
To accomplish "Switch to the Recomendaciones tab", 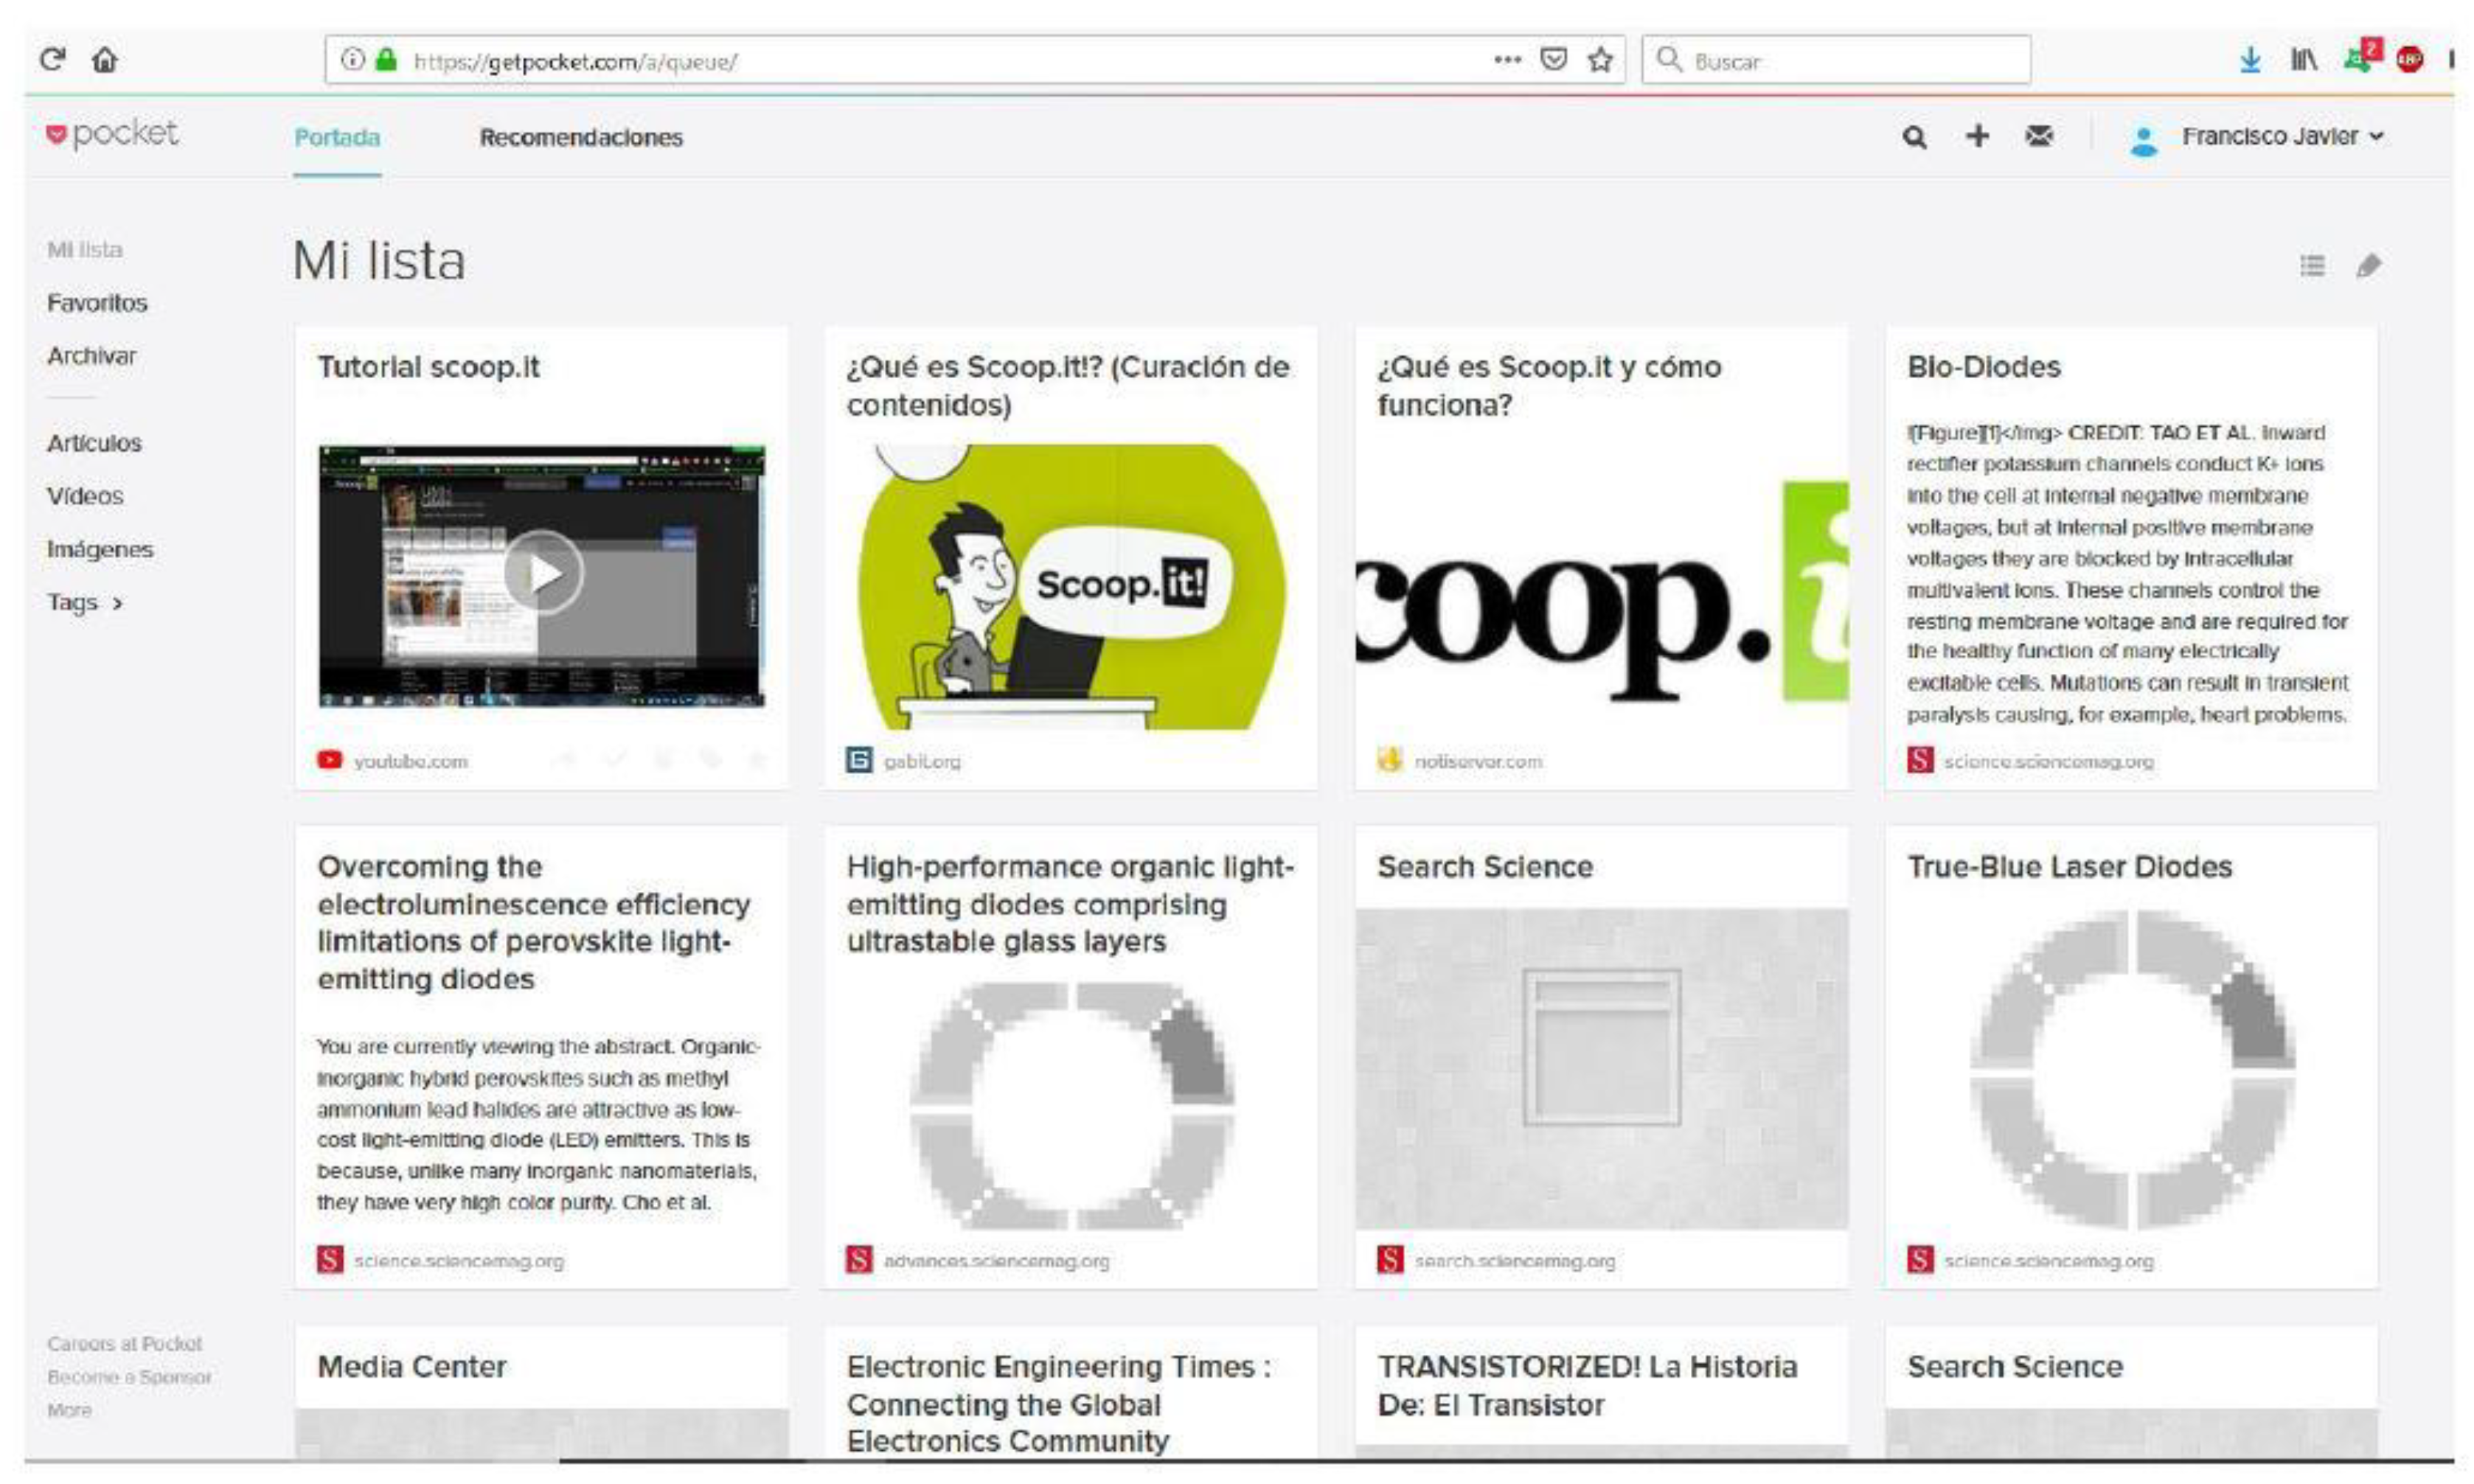I will pos(581,138).
